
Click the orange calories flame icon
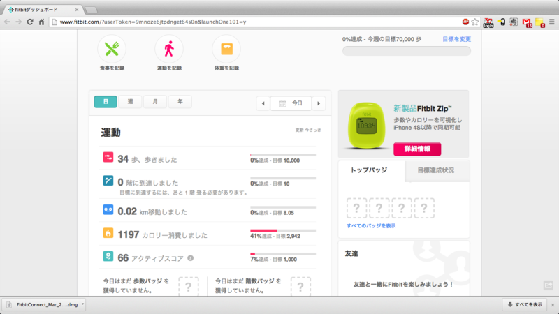(108, 233)
